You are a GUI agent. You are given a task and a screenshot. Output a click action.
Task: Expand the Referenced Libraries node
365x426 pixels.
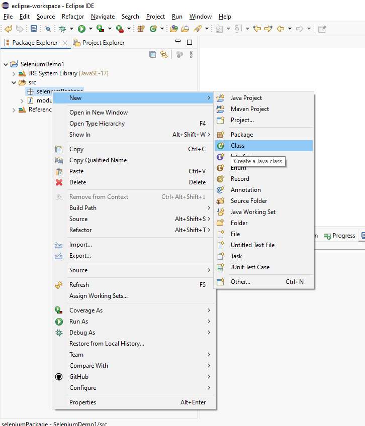click(x=14, y=110)
